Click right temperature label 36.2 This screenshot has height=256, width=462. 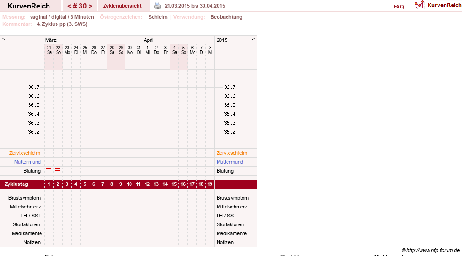click(229, 132)
